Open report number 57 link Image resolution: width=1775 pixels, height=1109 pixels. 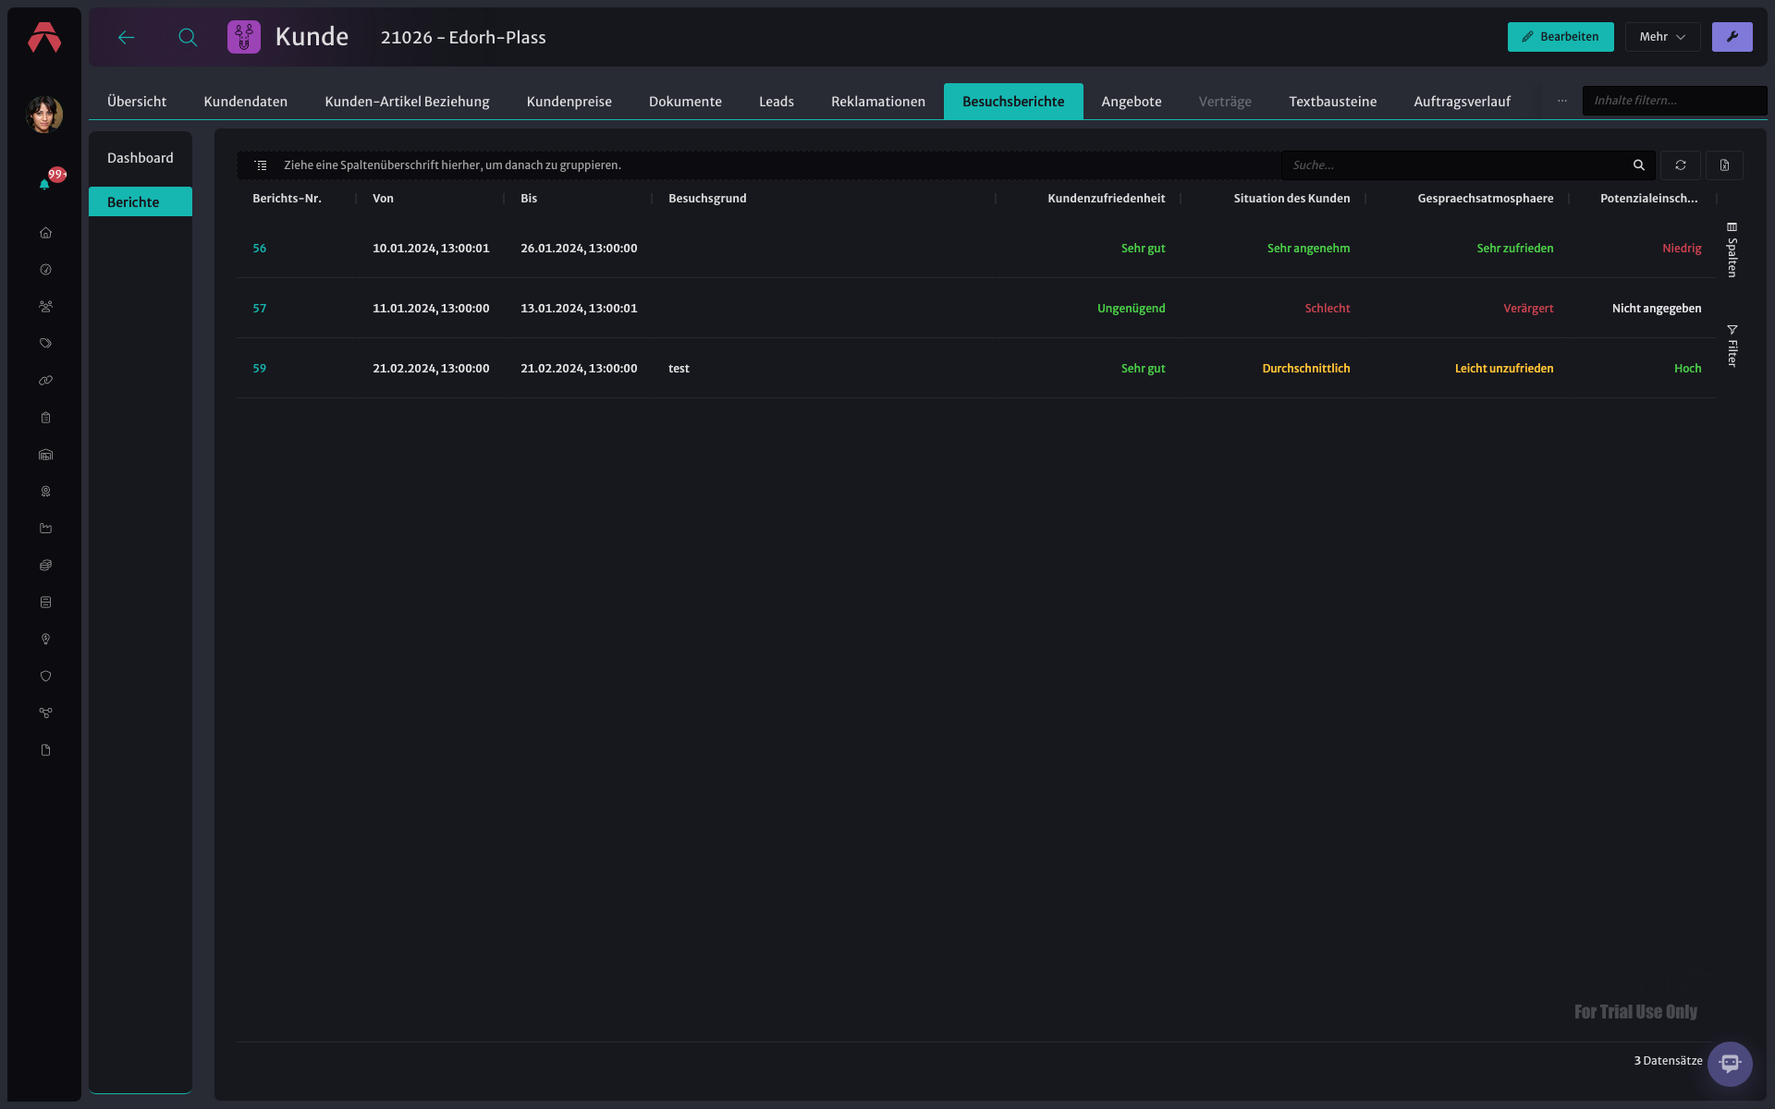click(x=260, y=309)
